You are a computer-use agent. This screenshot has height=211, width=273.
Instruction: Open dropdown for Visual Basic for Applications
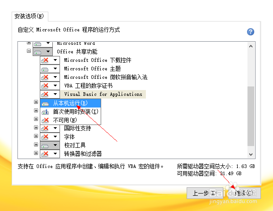55,94
